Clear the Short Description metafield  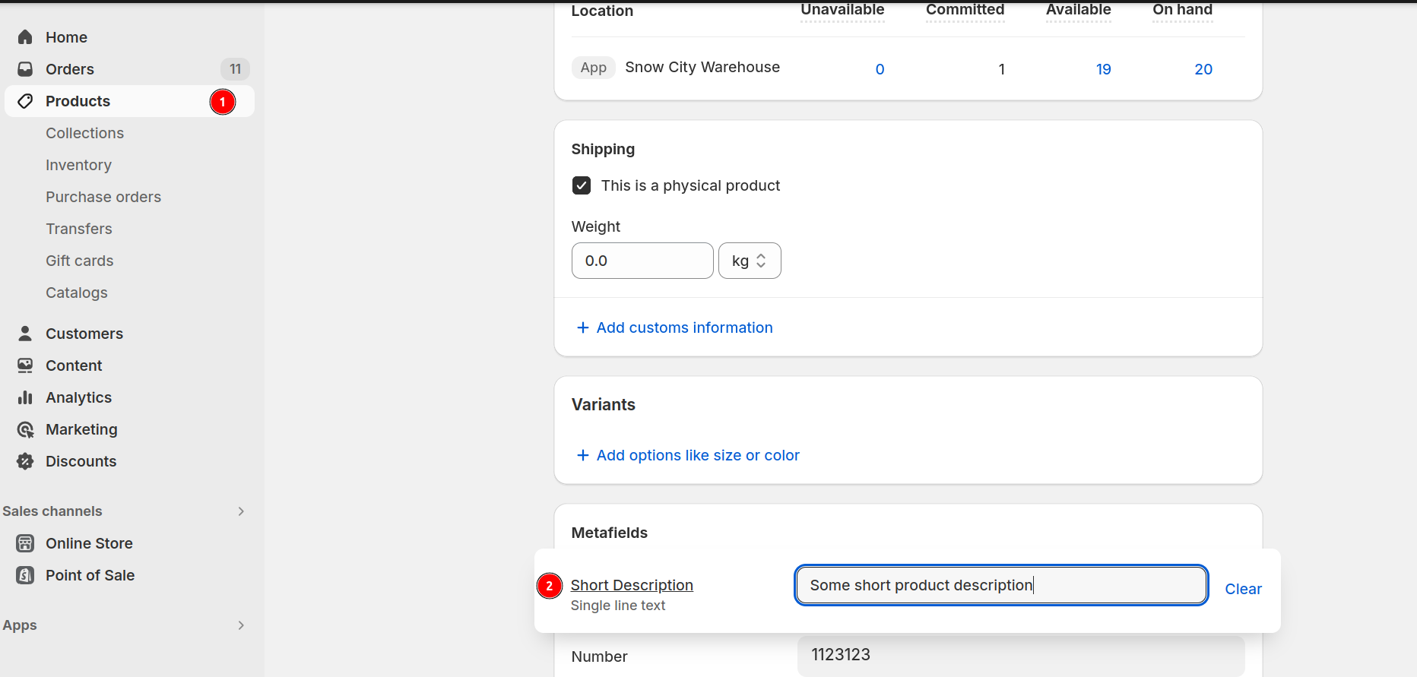[1243, 589]
